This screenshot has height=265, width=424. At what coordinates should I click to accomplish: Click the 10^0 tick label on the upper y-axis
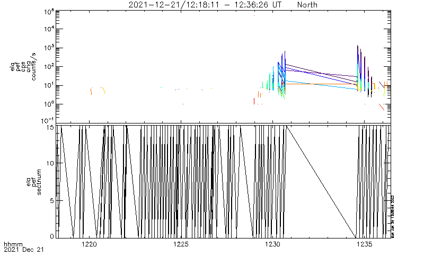(49, 103)
